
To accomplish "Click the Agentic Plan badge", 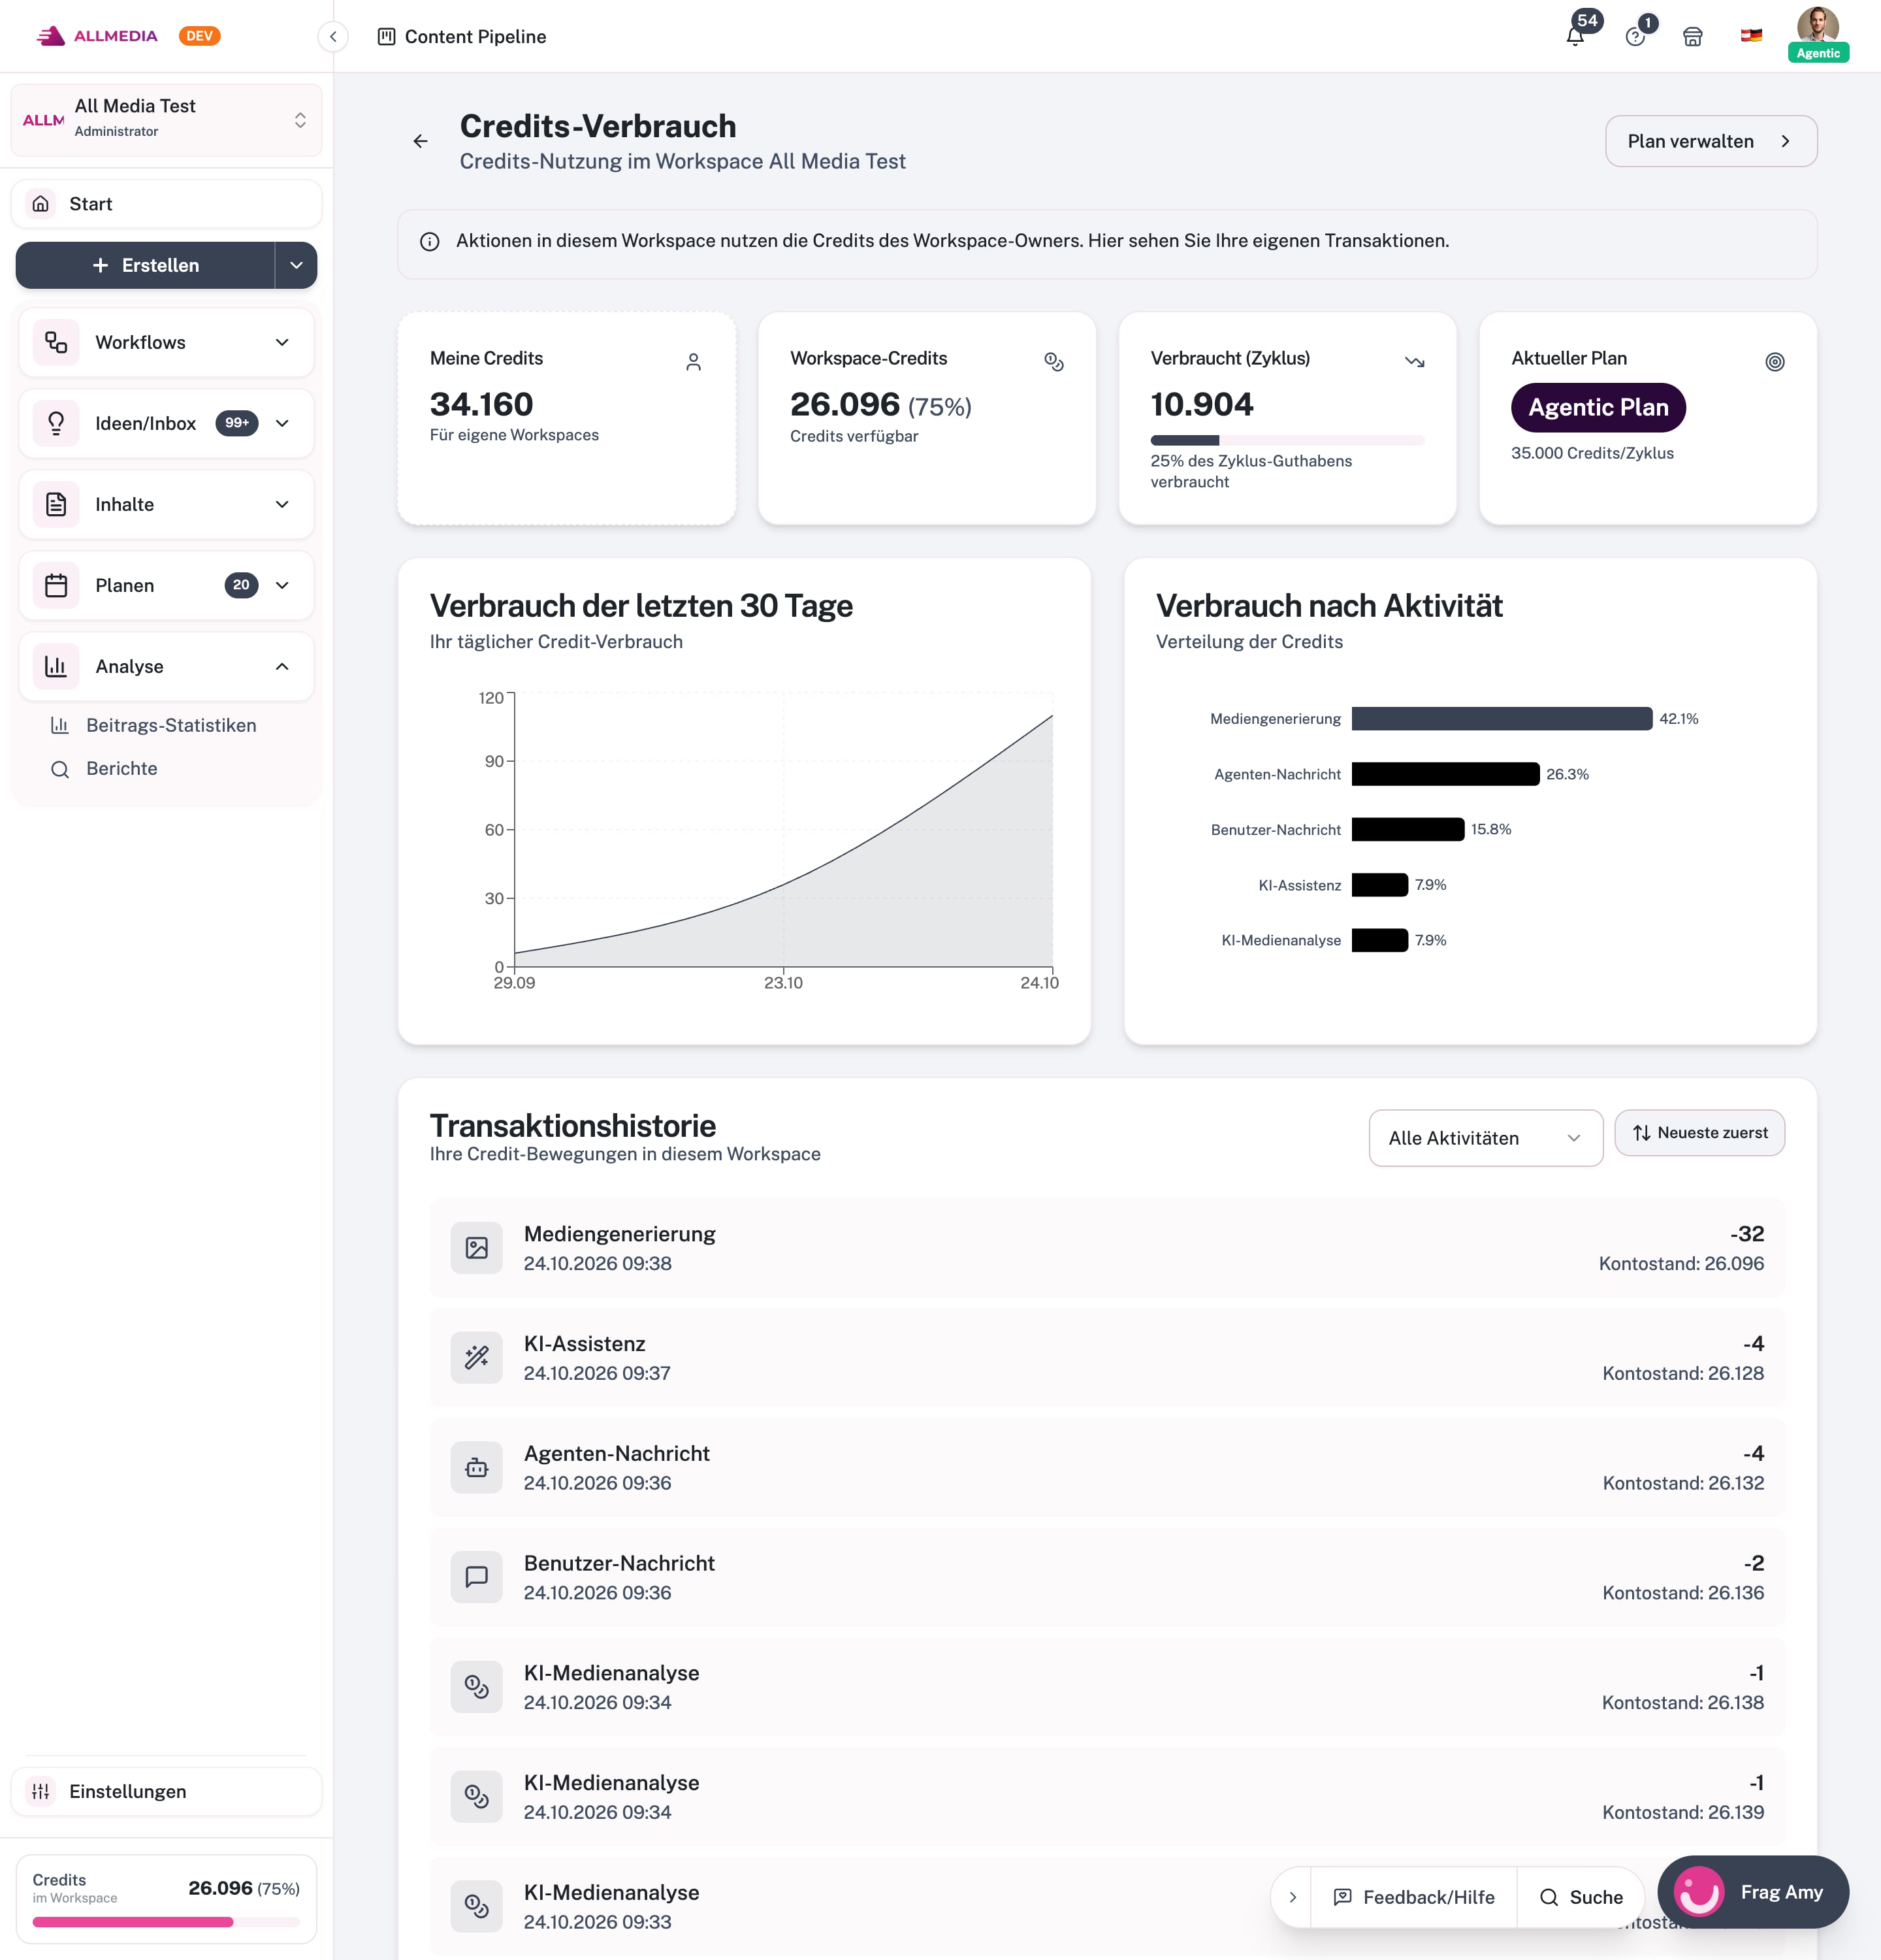I will 1597,408.
